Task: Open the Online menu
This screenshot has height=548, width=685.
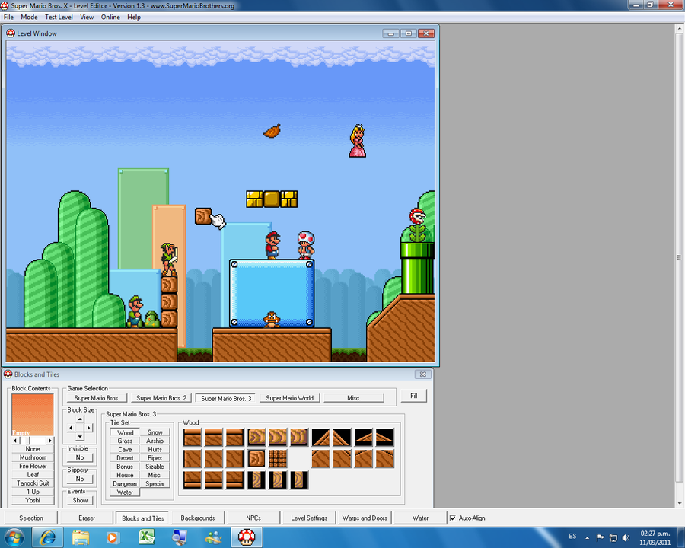Action: (x=110, y=17)
